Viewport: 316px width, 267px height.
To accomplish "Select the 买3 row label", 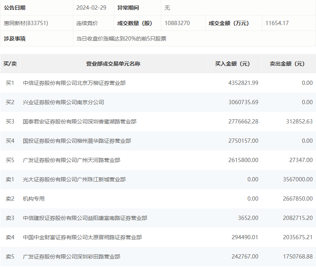I will pos(10,122).
